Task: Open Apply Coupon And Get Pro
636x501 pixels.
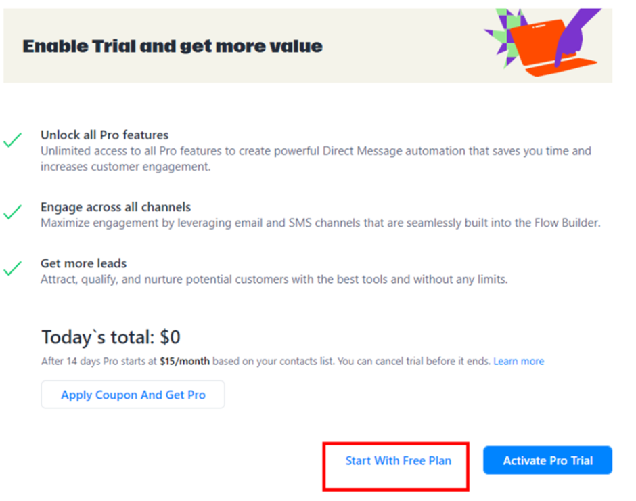Action: 133,395
